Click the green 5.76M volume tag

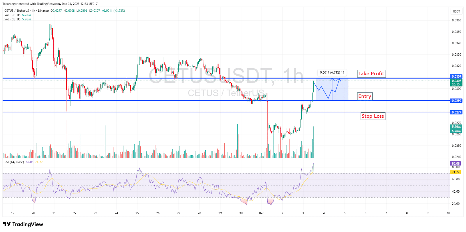pyautogui.click(x=456, y=127)
